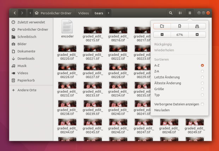Select graded_edit_00220.tif thumbnail
Screen dimensions: 219x151
tap(67, 49)
